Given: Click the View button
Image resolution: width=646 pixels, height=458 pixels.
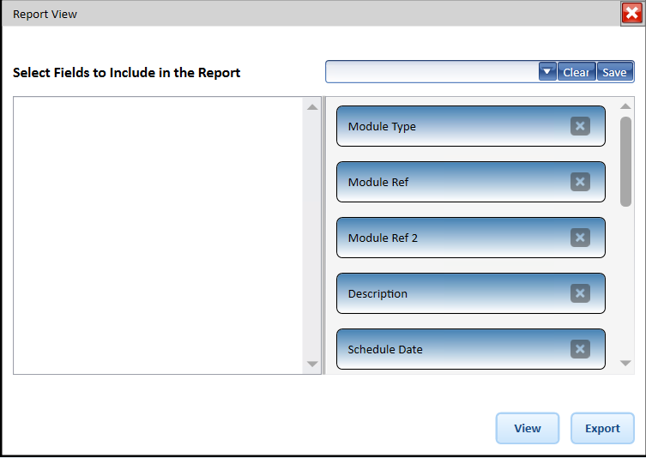Looking at the screenshot, I should click(528, 428).
